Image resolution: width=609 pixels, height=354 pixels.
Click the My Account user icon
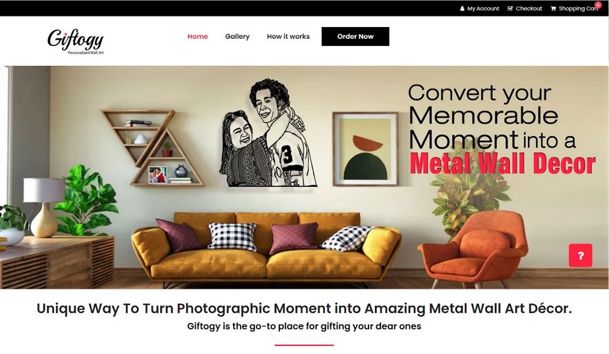pyautogui.click(x=462, y=9)
